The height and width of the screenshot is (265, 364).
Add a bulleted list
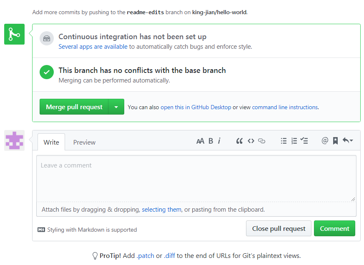click(284, 141)
